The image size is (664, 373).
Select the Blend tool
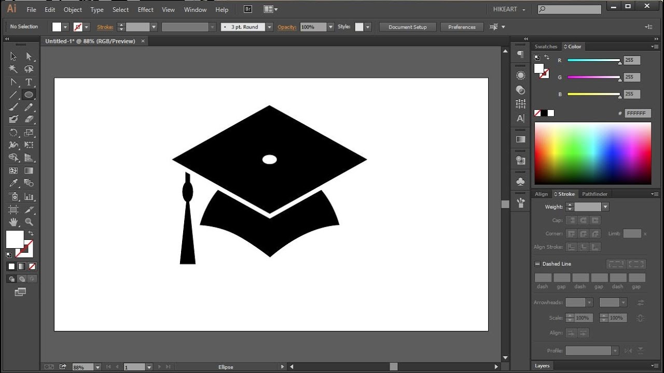click(29, 183)
